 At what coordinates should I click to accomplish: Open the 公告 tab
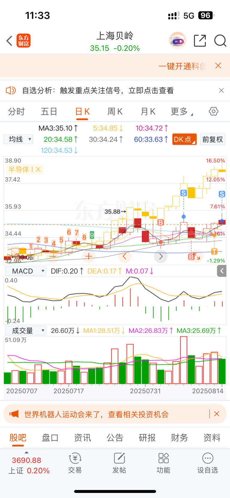115,438
